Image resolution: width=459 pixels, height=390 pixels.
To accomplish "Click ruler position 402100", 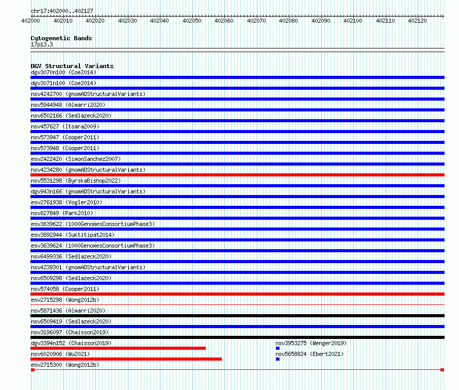I will tap(353, 21).
